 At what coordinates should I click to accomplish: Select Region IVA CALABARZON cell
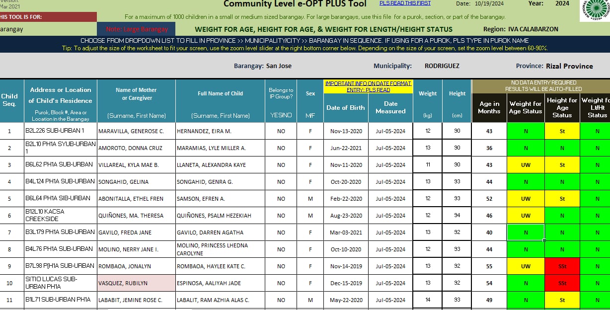point(533,29)
